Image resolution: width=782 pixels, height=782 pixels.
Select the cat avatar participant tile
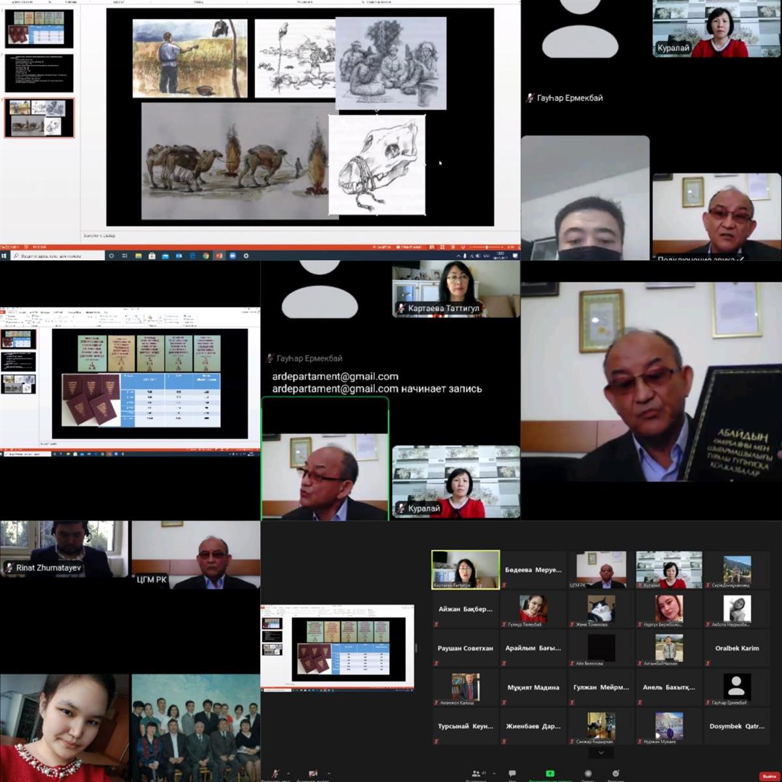[601, 609]
